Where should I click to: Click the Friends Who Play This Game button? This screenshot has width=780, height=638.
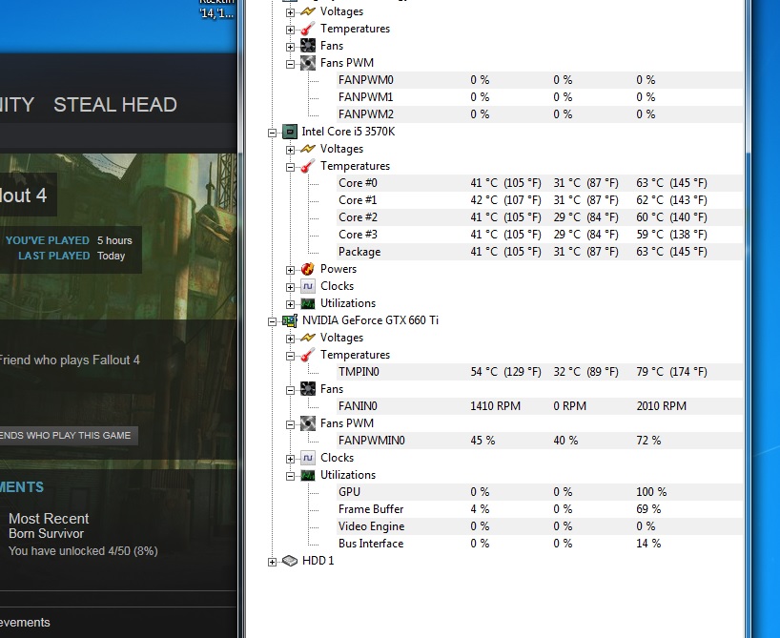click(66, 436)
